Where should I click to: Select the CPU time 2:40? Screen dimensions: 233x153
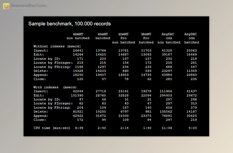pyautogui.click(x=102, y=128)
